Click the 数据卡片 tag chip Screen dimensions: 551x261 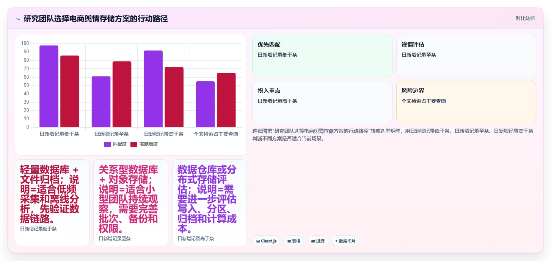click(345, 241)
